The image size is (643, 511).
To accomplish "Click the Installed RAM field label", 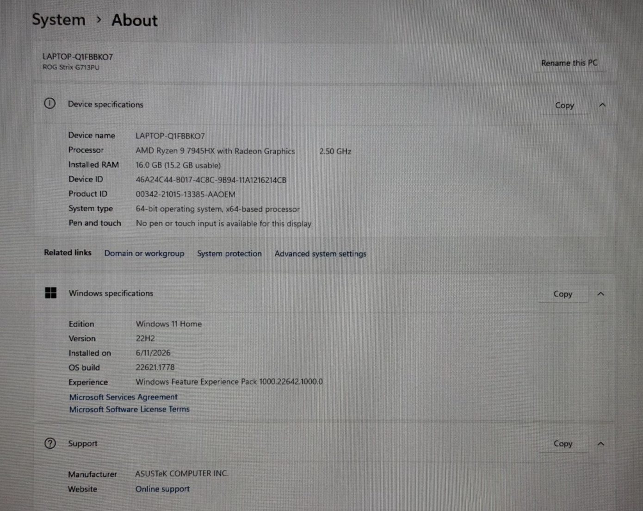I will tap(94, 165).
